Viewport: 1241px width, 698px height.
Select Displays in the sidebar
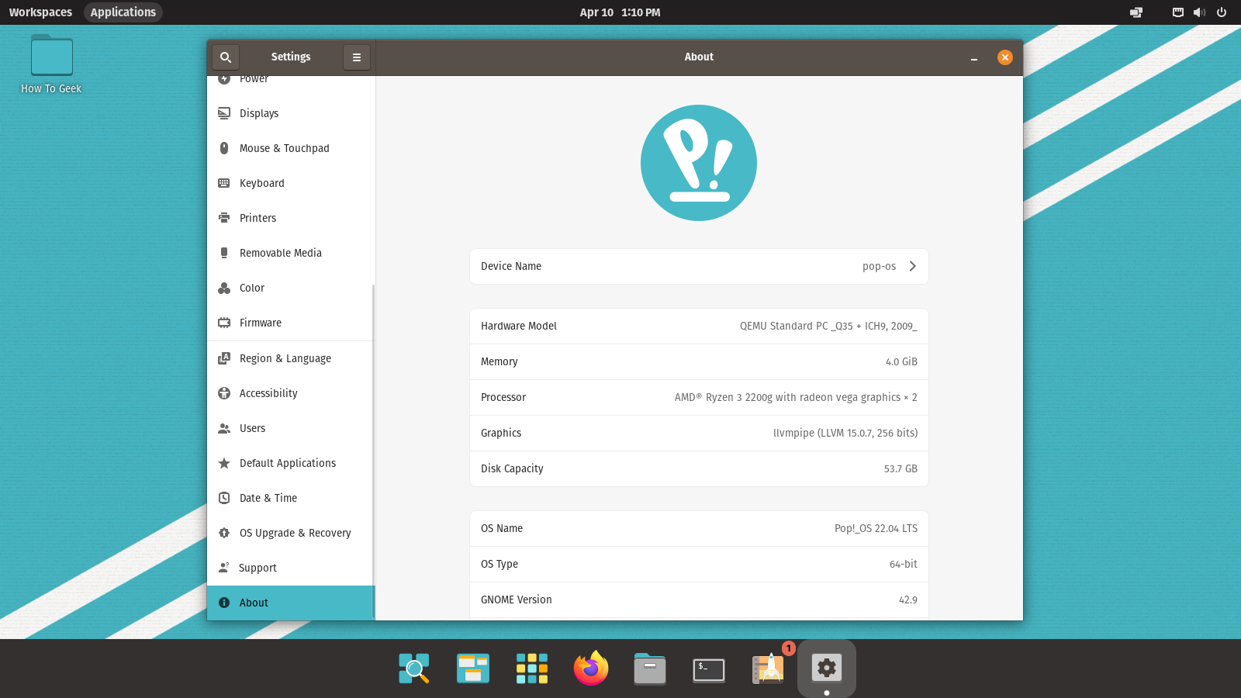291,113
